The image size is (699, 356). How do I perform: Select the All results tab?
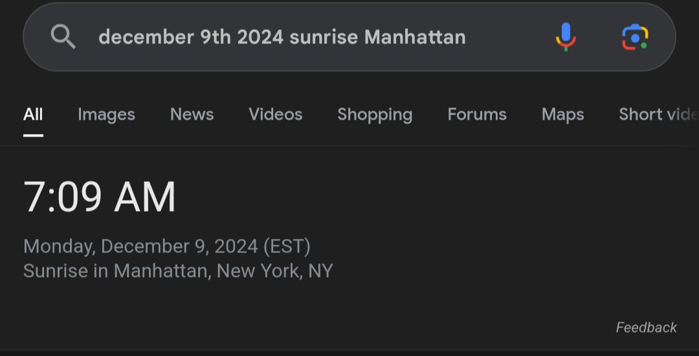(33, 115)
